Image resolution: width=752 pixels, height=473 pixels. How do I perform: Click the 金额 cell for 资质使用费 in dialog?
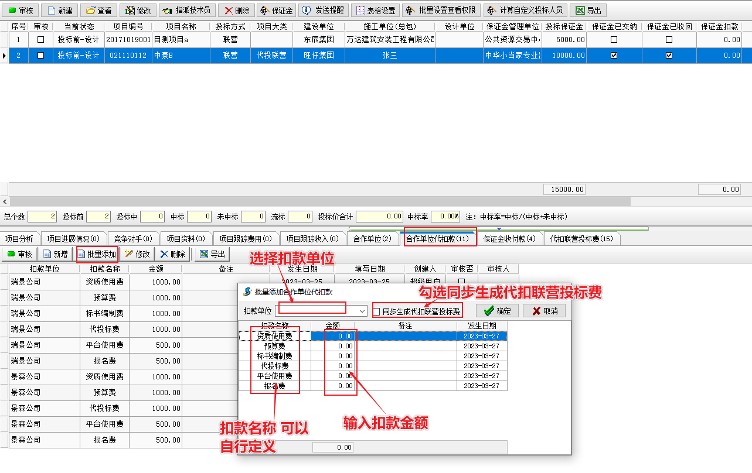pos(332,337)
